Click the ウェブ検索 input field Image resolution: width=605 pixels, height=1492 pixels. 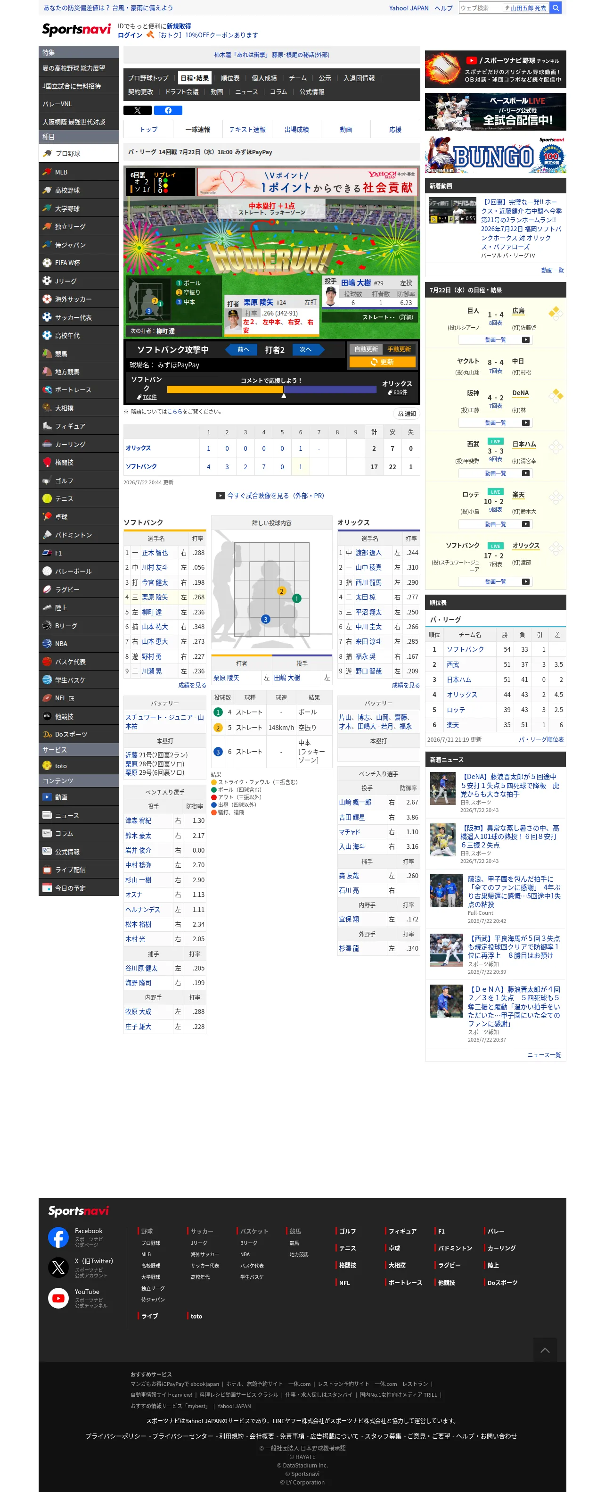point(481,8)
